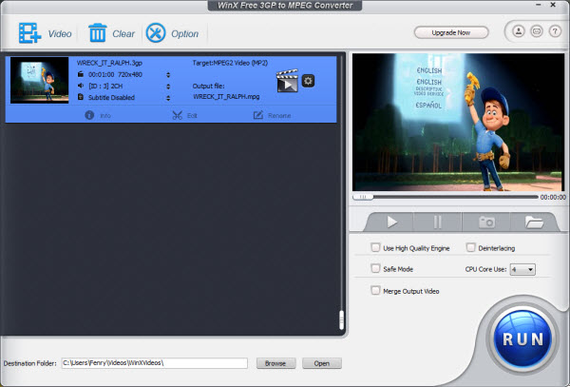Click the preview seek slider handle

point(363,197)
